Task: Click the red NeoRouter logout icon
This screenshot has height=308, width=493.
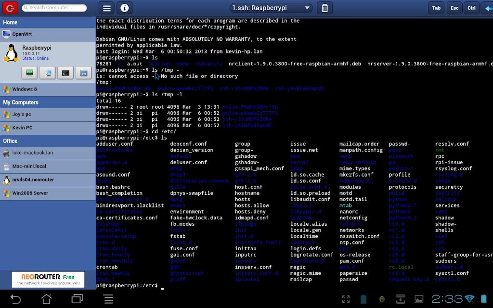Action: tap(10, 8)
